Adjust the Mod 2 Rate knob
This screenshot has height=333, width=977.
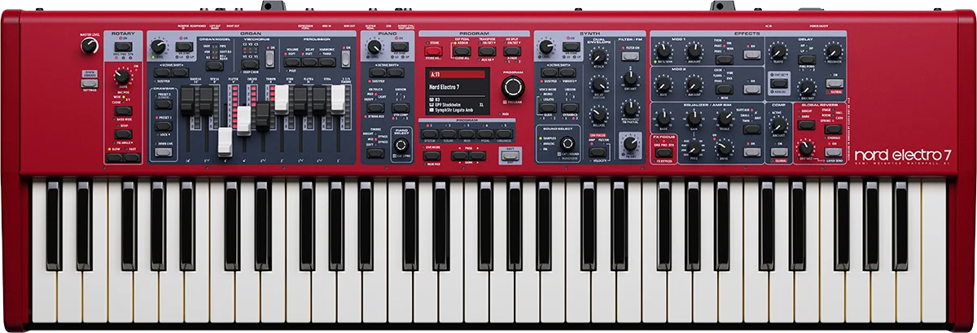pos(663,85)
